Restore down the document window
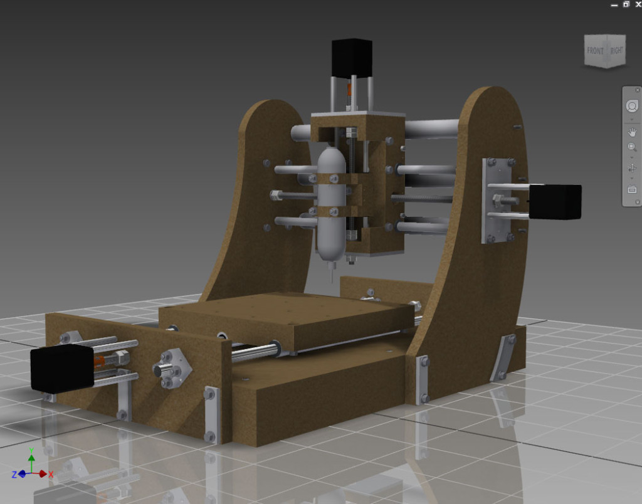 [x=626, y=4]
